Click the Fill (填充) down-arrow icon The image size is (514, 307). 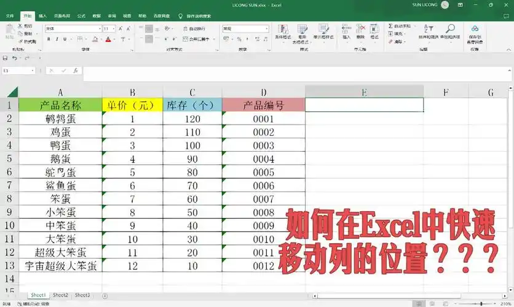(390, 34)
